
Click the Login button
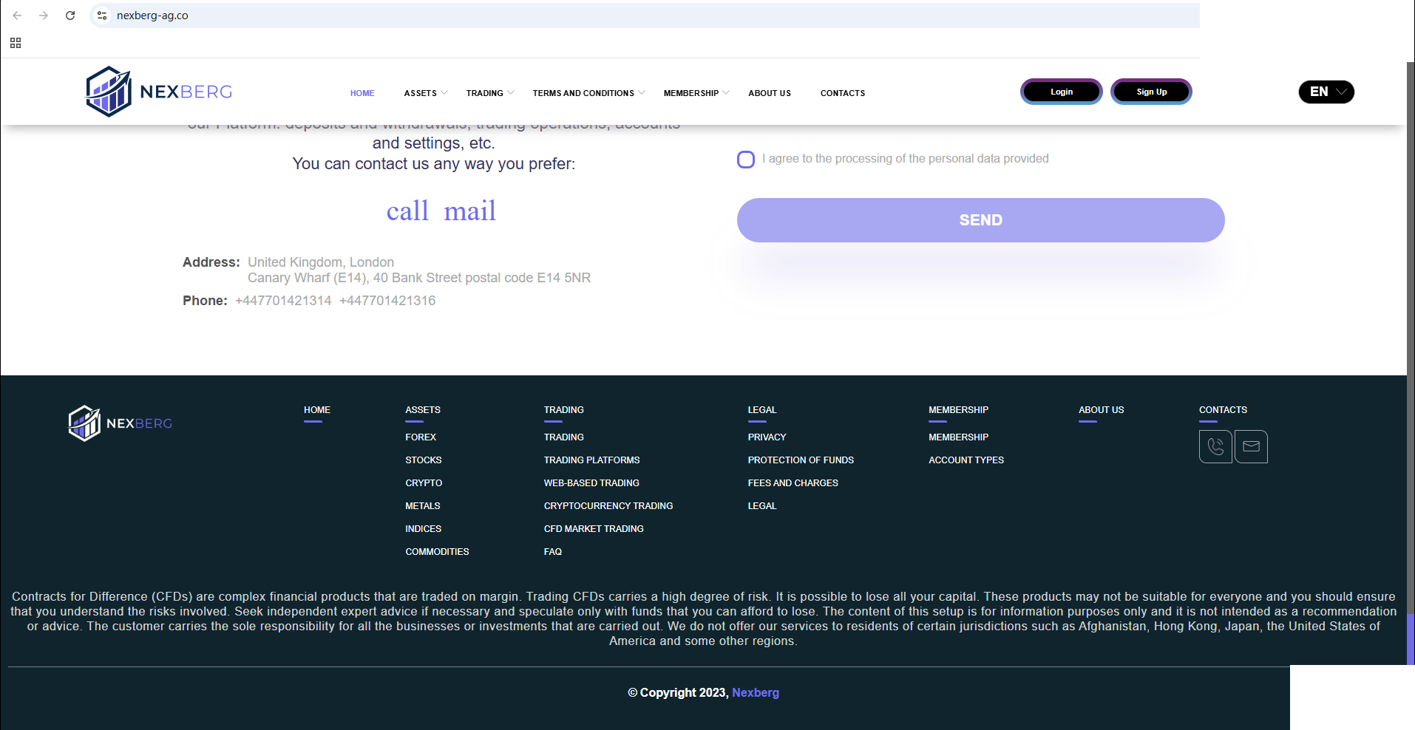1062,92
